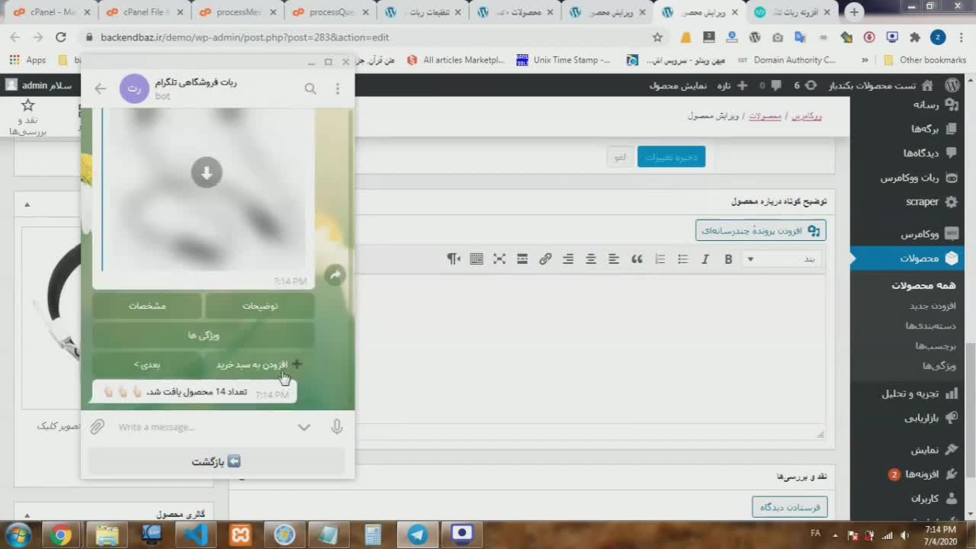Open Telegram from the Windows taskbar
The width and height of the screenshot is (976, 549).
(418, 535)
